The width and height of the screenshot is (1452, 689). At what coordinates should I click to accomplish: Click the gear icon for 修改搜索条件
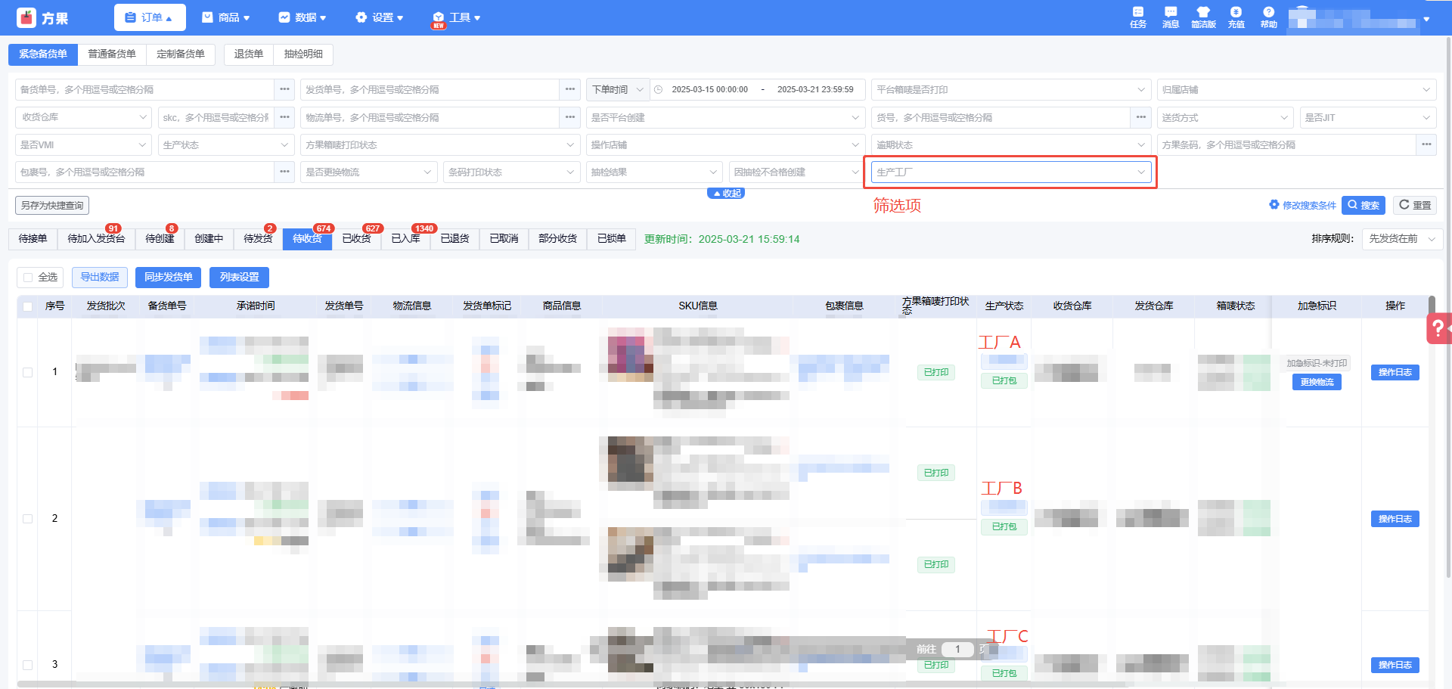[1274, 205]
